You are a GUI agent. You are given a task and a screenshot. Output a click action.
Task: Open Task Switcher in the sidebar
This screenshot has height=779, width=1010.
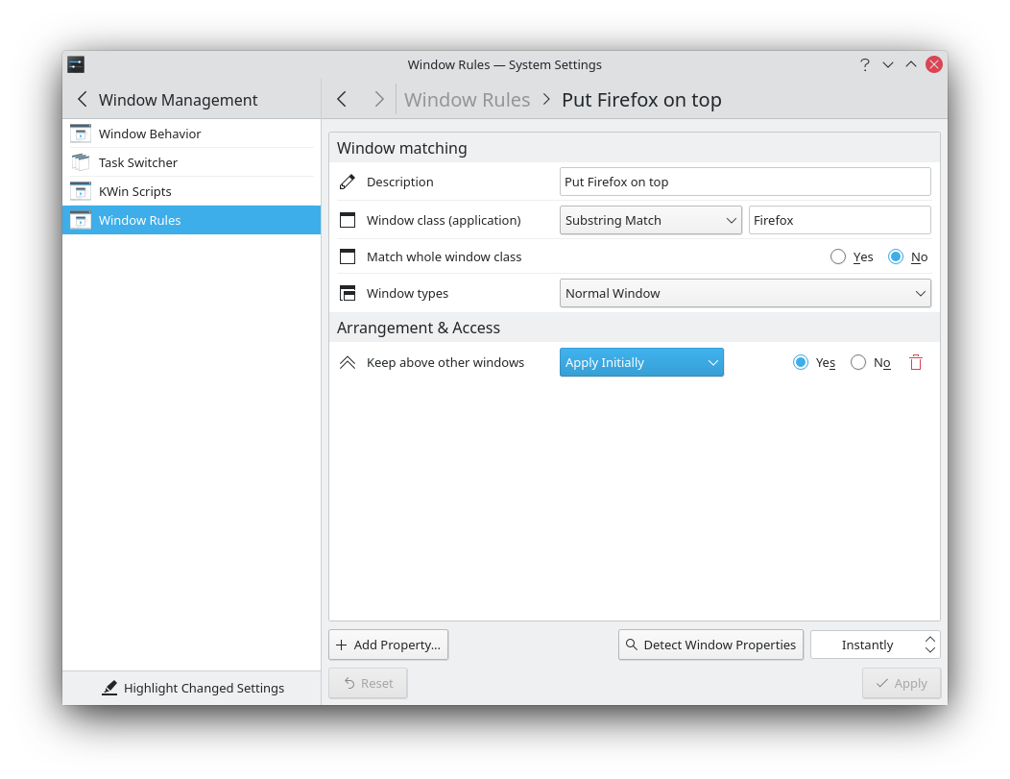191,162
